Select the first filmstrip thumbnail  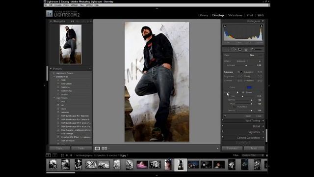(52, 165)
